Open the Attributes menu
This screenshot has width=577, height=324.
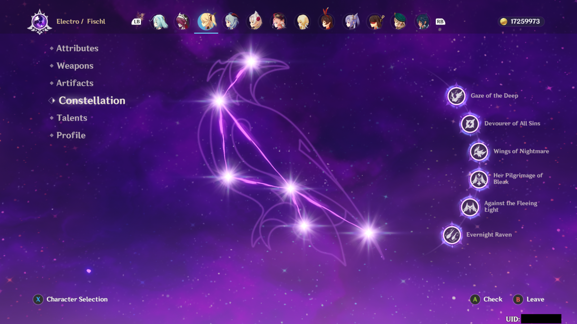77,48
